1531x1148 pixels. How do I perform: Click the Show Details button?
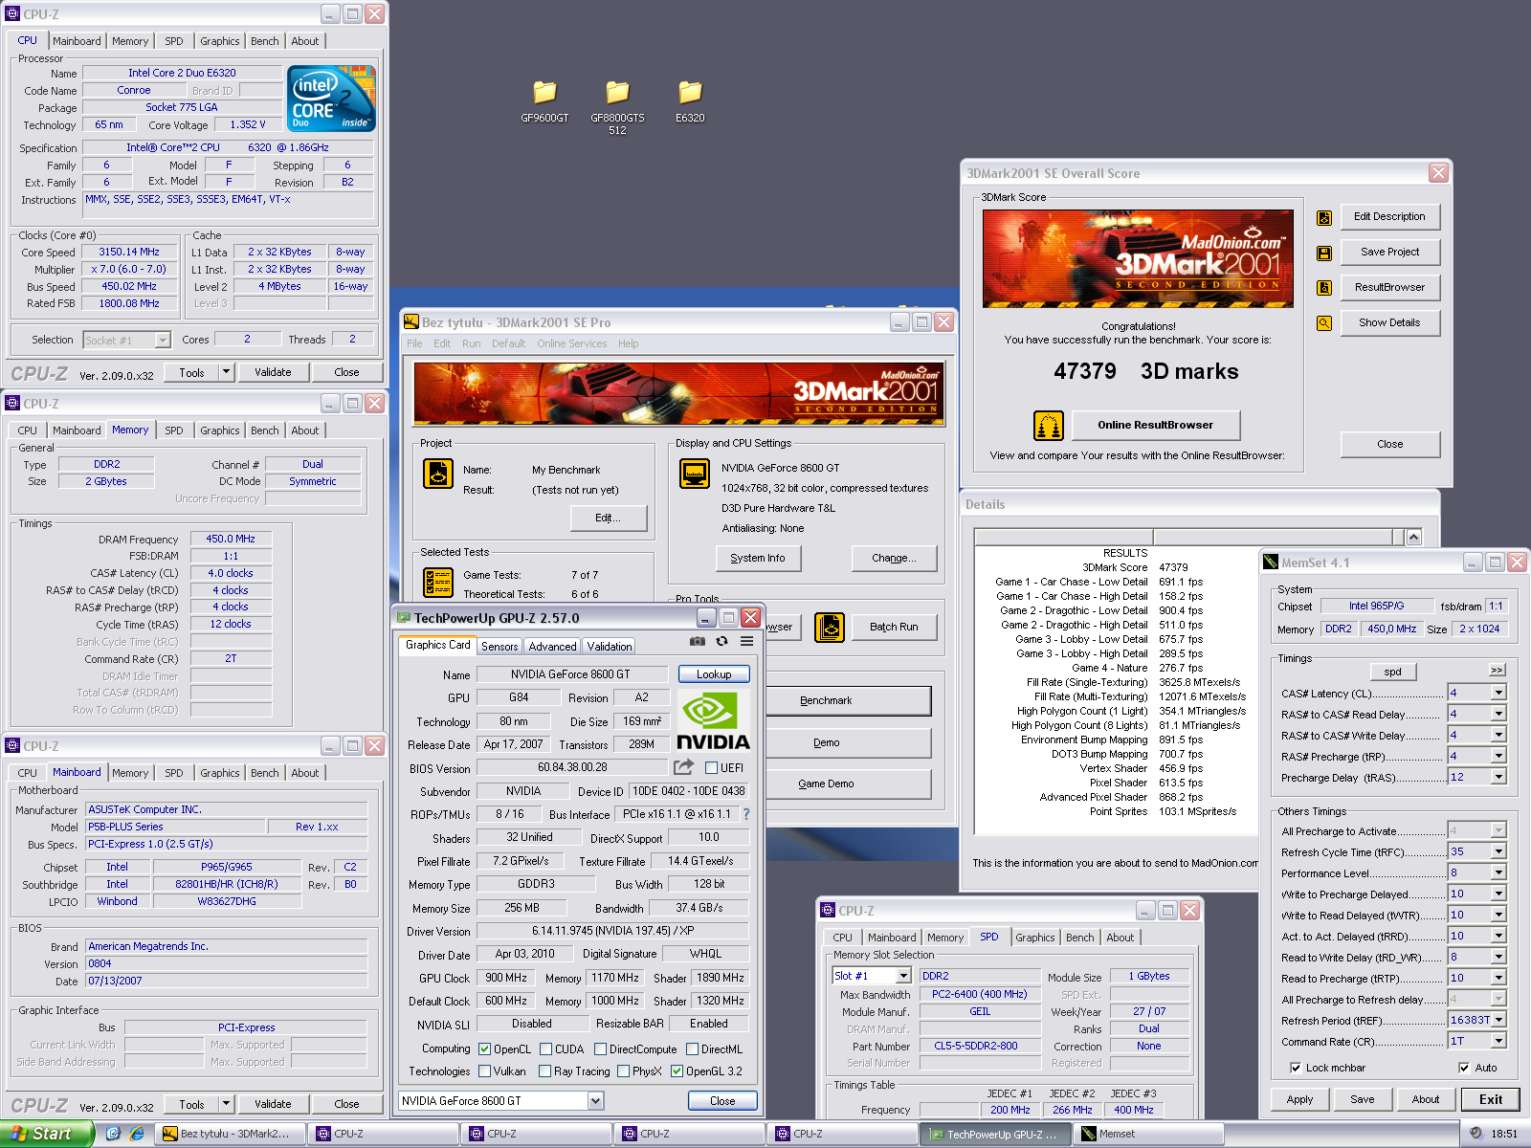pyautogui.click(x=1388, y=322)
